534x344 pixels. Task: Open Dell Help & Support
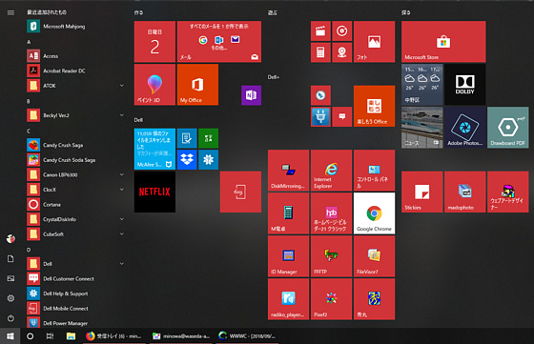click(x=75, y=293)
